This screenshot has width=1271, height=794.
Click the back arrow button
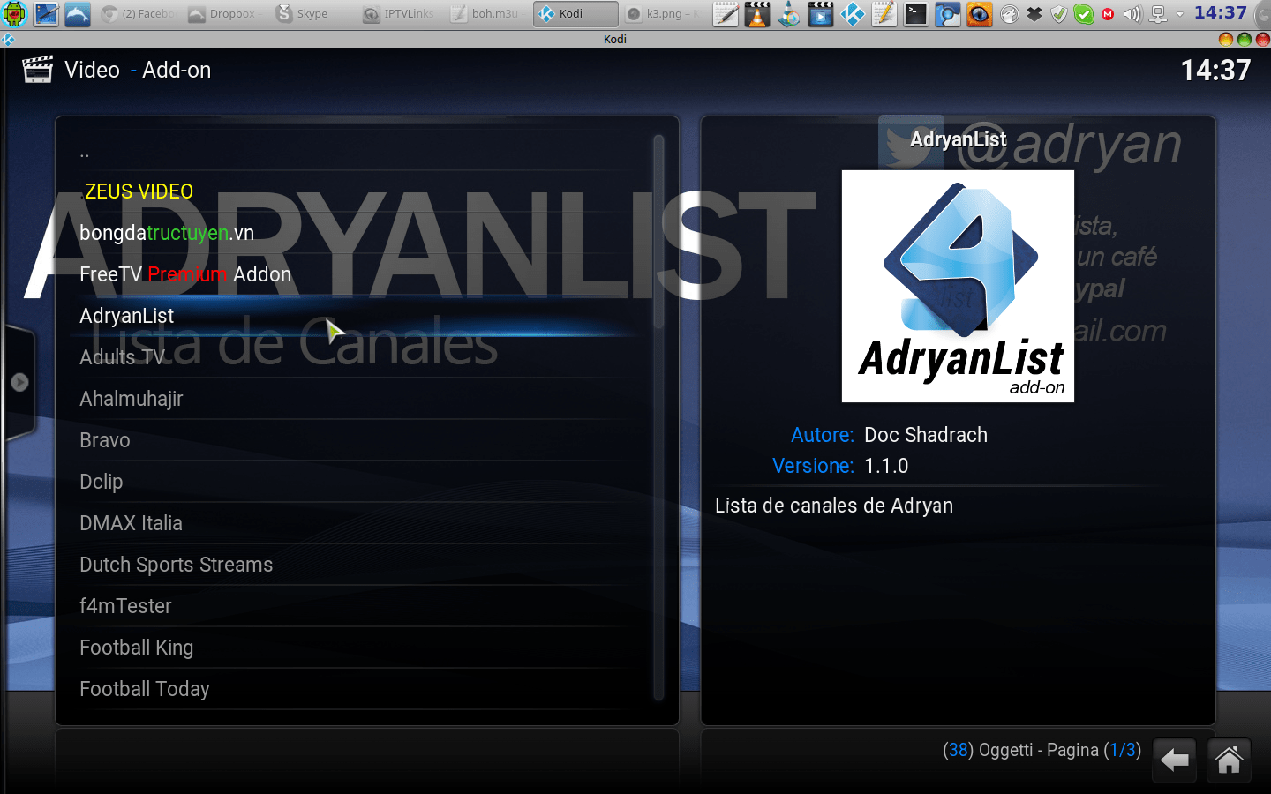(1175, 760)
